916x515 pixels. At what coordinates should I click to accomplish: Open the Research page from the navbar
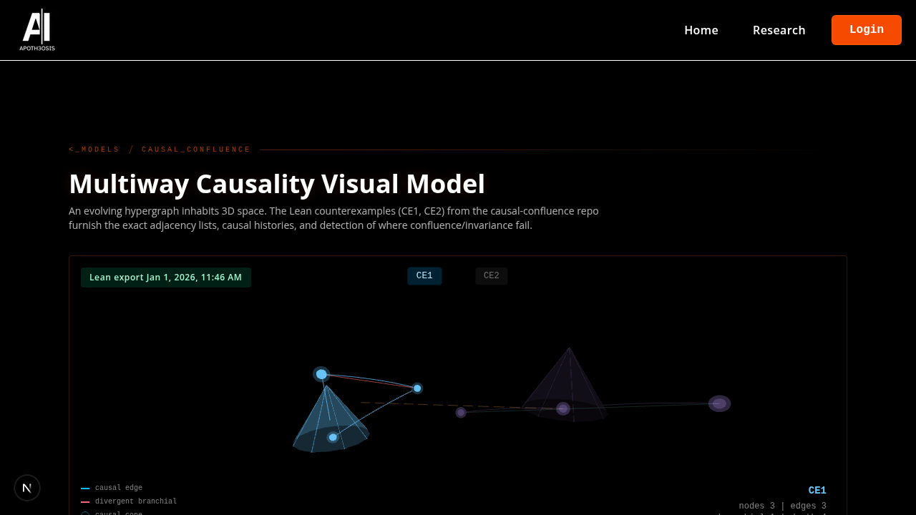779,30
